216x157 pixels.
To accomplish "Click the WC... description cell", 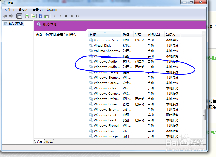I will (x=126, y=94).
